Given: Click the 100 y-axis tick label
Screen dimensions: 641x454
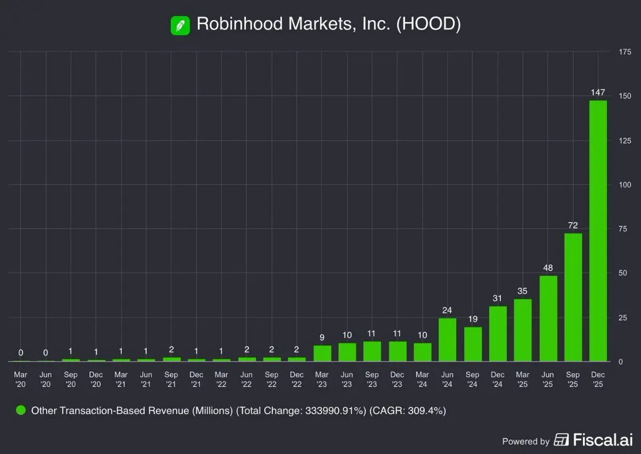Looking at the screenshot, I should 626,185.
